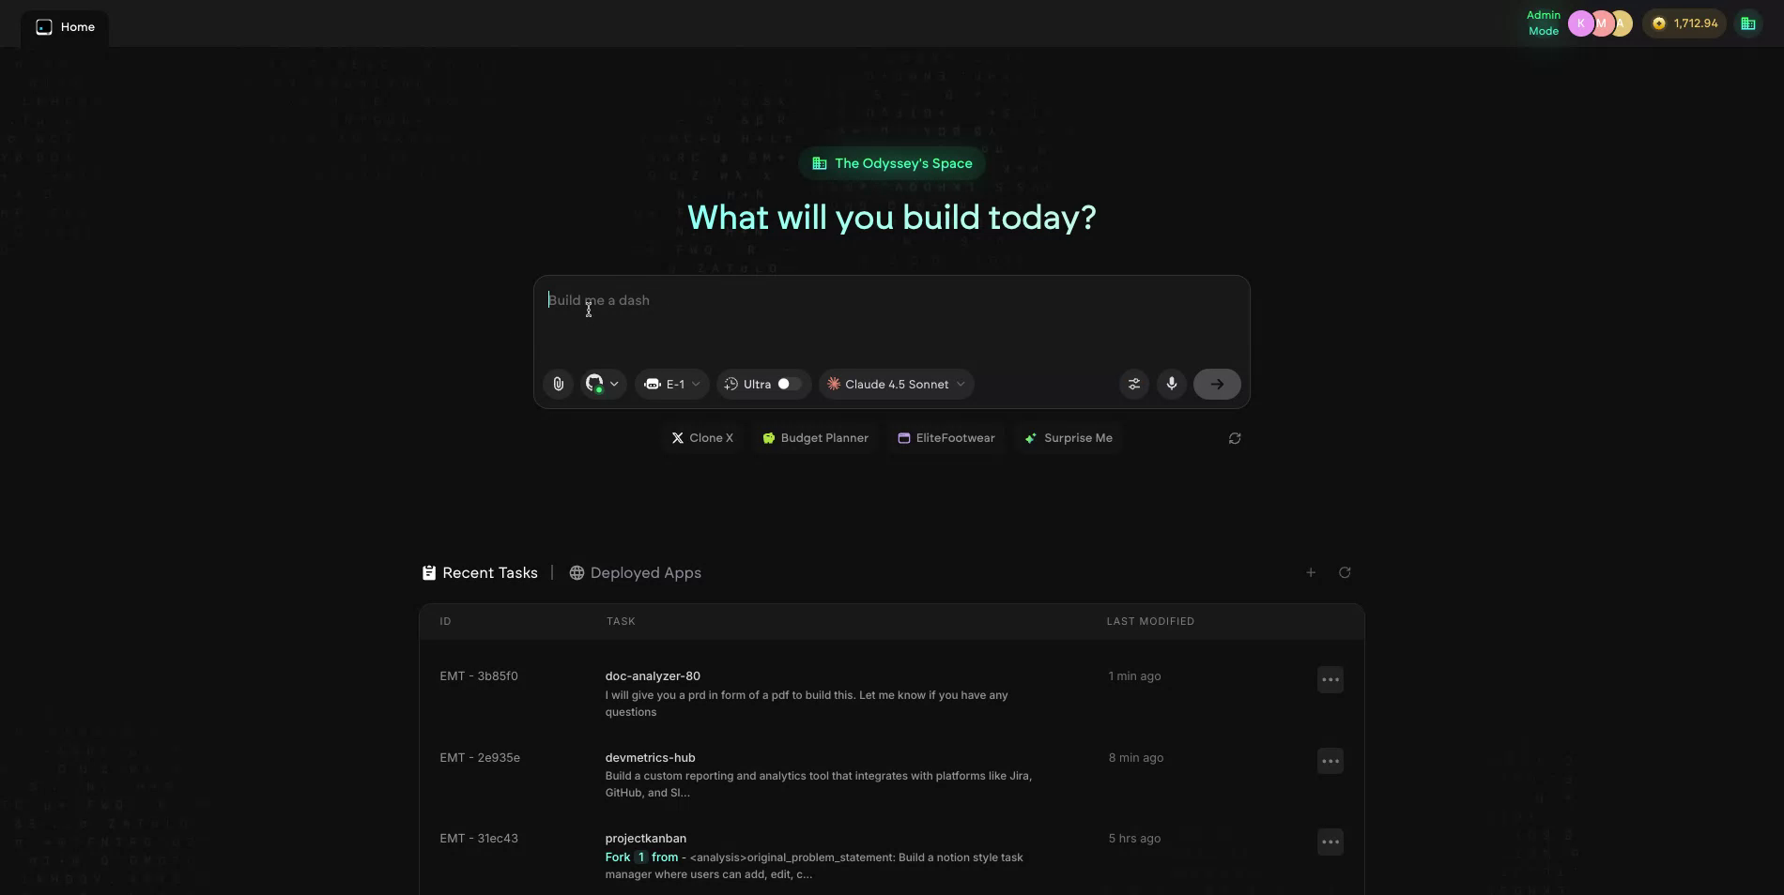Click the plus icon above the tasks table
Image resolution: width=1784 pixels, height=895 pixels.
pyautogui.click(x=1311, y=572)
